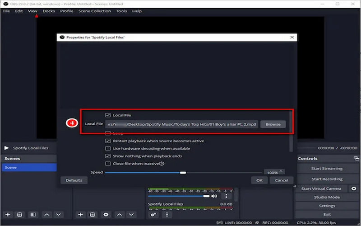This screenshot has height=226, width=361.
Task: Remove selected scene with trash icon
Action: [19, 215]
